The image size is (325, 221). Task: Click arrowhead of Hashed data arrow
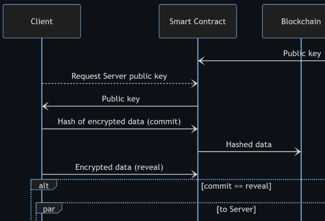(298, 152)
